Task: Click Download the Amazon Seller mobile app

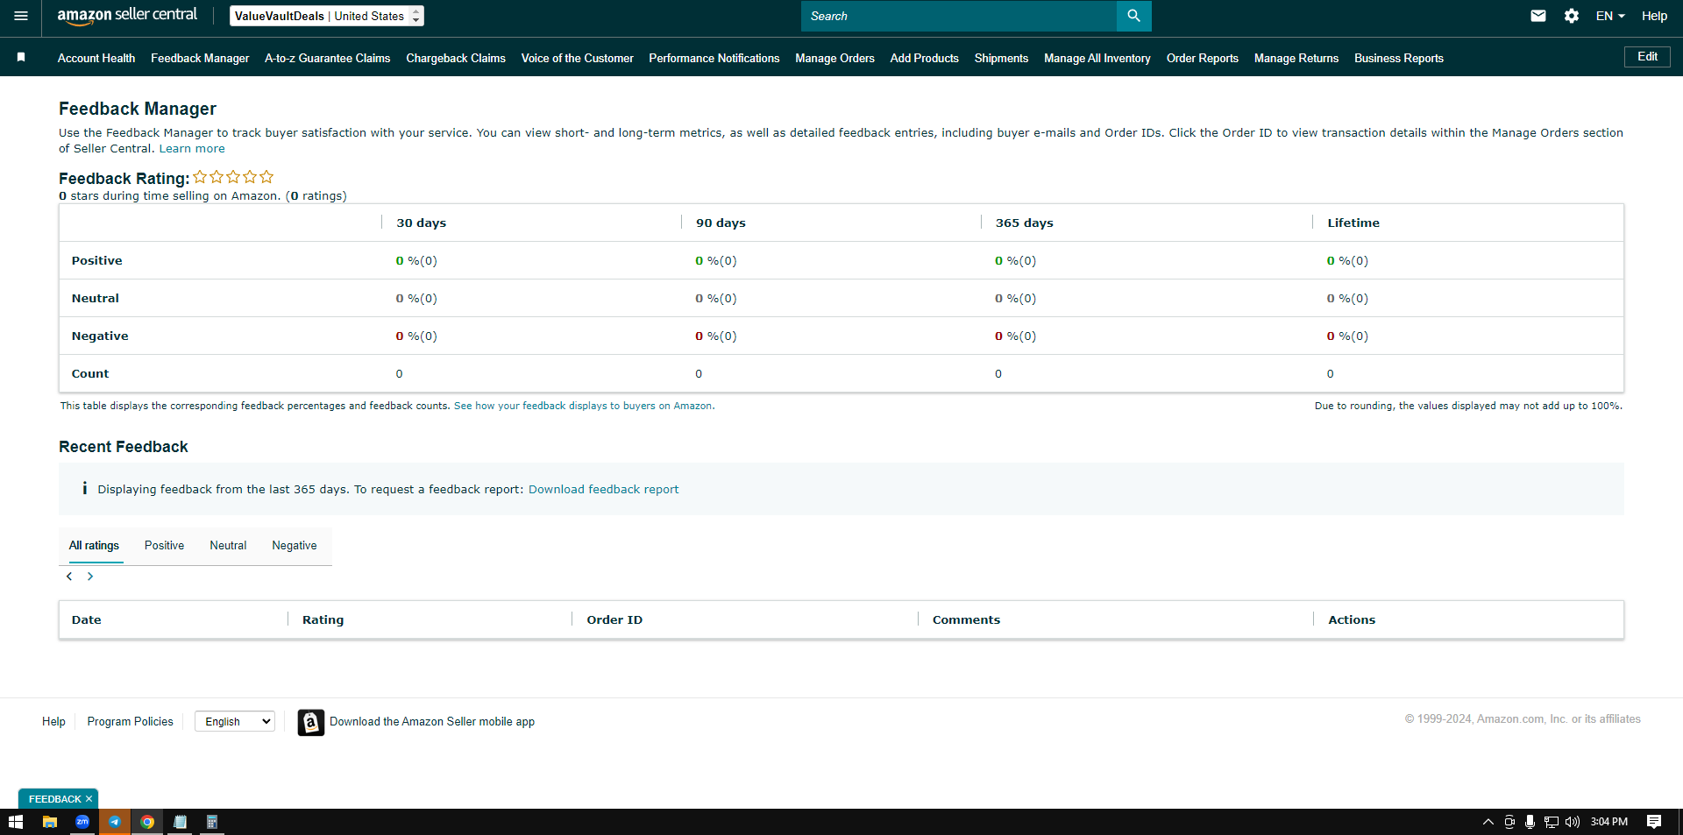Action: coord(432,722)
